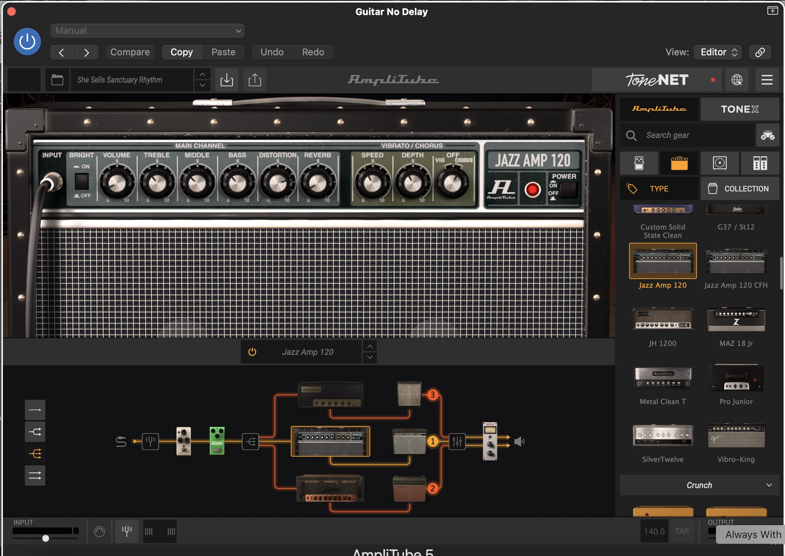Image resolution: width=785 pixels, height=556 pixels.
Task: Select the COLLECTION filter tab
Action: pyautogui.click(x=740, y=189)
